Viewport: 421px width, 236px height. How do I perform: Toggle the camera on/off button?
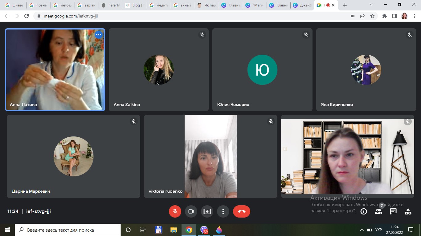click(x=191, y=211)
